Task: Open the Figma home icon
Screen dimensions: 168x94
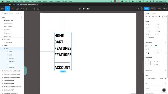Action: 10,4
